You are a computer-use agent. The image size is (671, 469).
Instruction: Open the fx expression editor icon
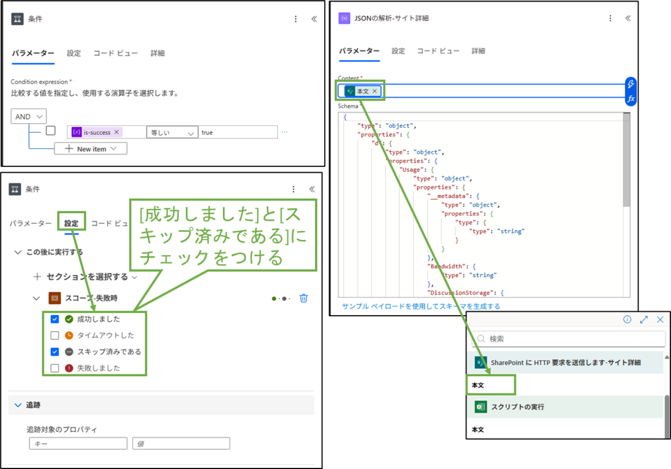click(x=631, y=99)
